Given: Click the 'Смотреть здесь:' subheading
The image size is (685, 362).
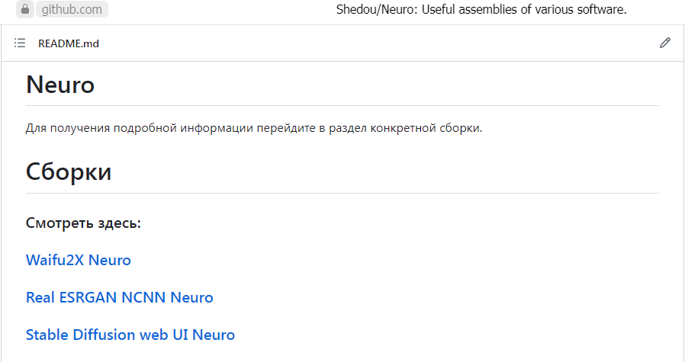Looking at the screenshot, I should pyautogui.click(x=83, y=223).
